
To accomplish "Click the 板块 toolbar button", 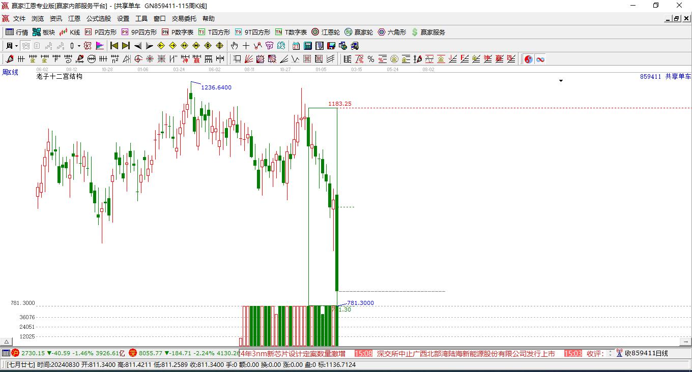I will 44,32.
